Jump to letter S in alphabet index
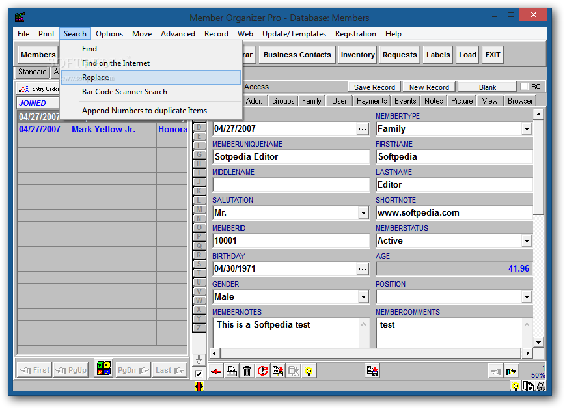565x409 pixels. [199, 264]
